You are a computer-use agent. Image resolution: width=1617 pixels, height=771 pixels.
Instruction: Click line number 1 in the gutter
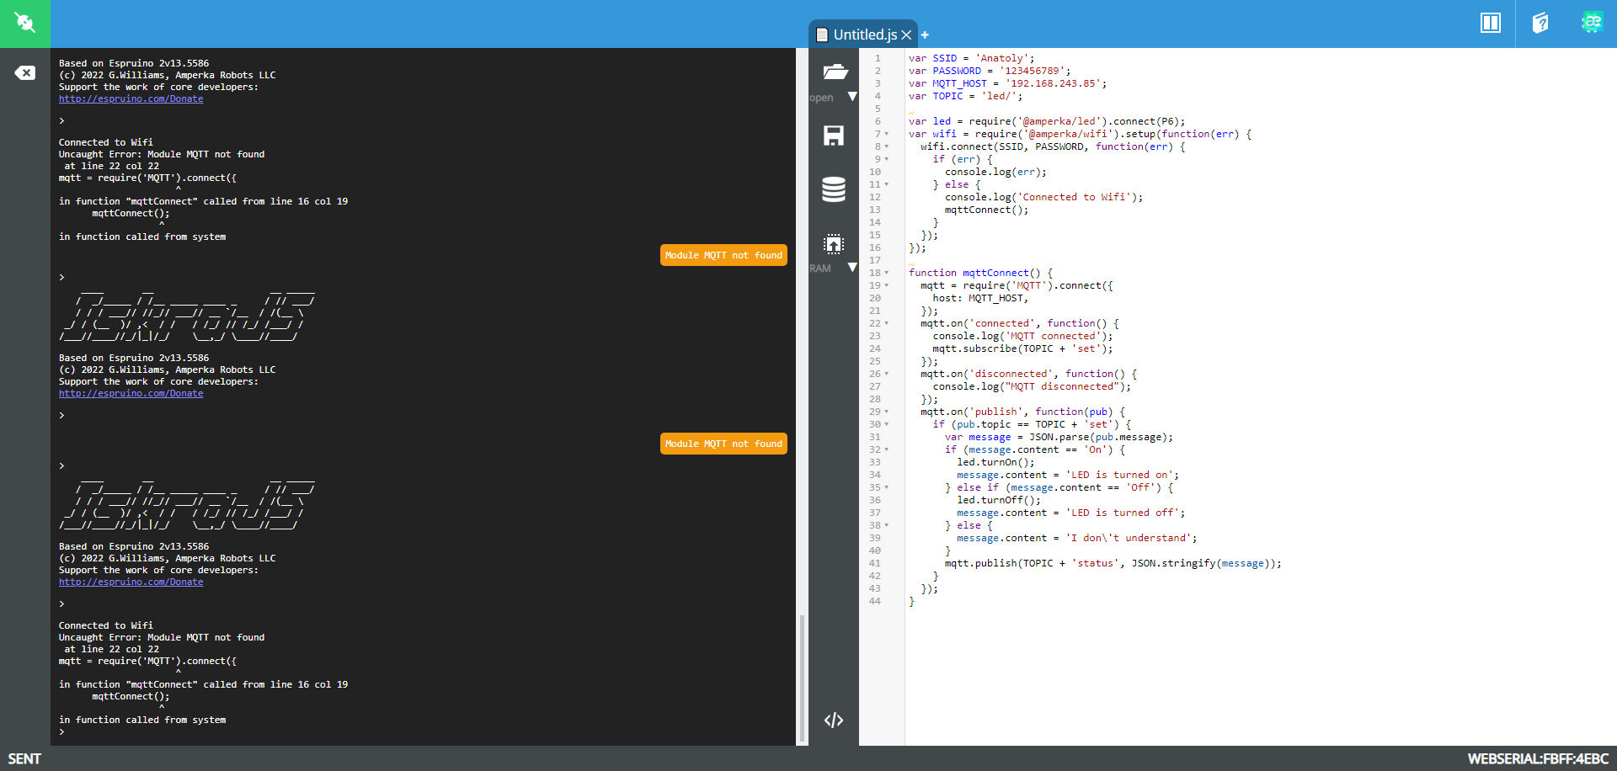[x=878, y=58]
